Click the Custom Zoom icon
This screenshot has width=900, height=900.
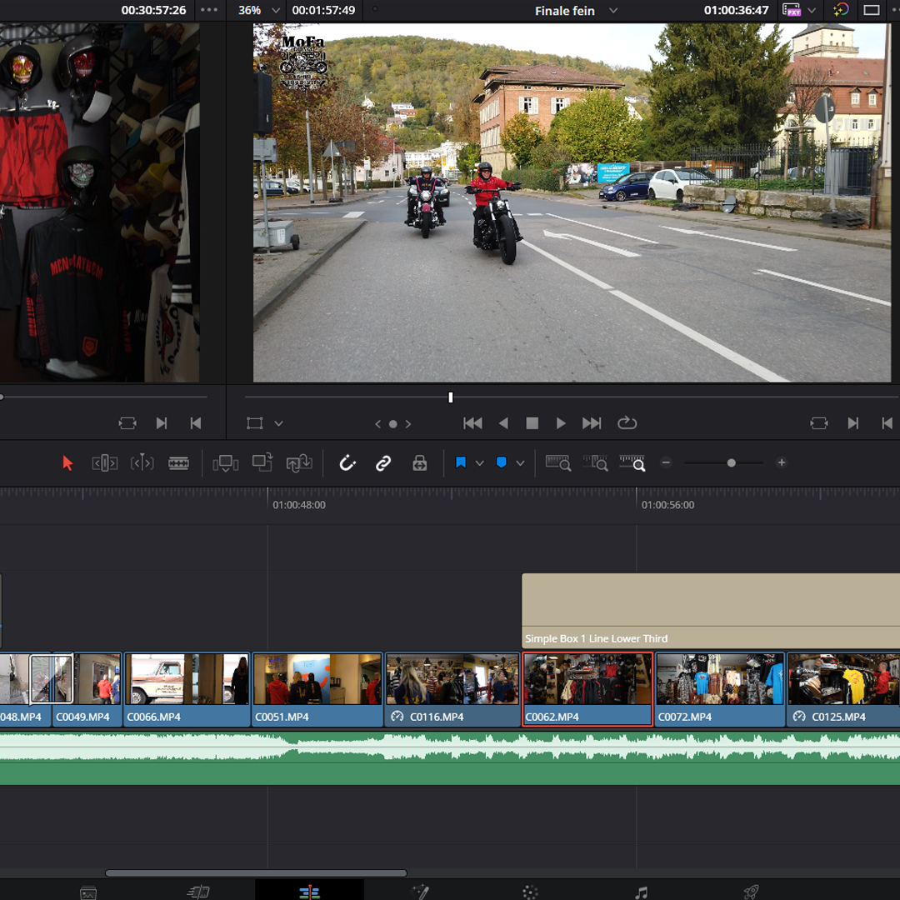[632, 462]
